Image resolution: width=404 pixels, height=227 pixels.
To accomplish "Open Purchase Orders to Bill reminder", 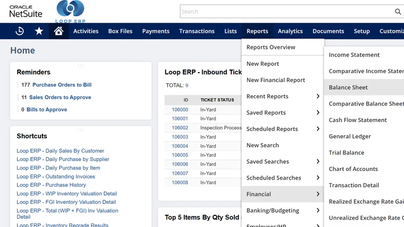I will (62, 85).
